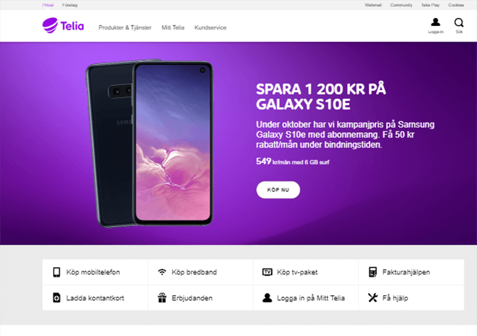Open the Mitt Telia menu
477x336 pixels.
(173, 27)
